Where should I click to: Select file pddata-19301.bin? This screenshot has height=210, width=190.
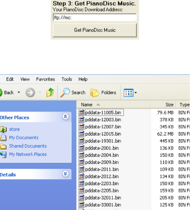pos(103,141)
